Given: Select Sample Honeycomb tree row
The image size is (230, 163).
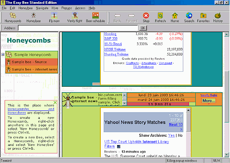Looking at the screenshot, I should click(x=32, y=55).
